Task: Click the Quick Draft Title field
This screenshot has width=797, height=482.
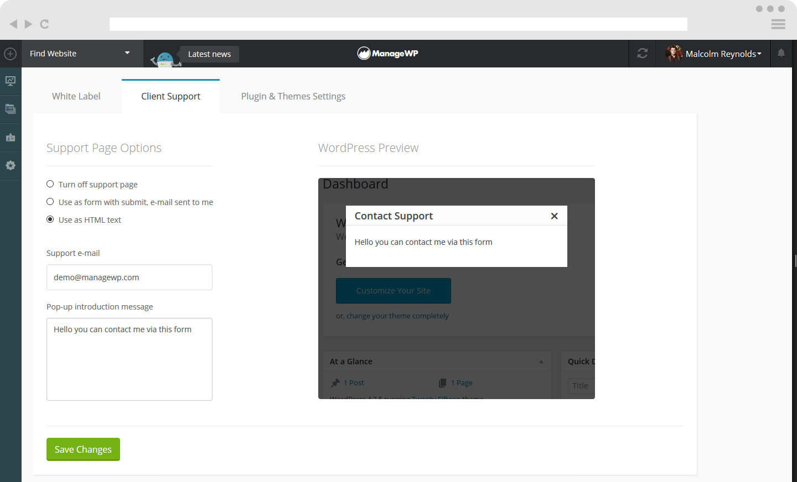Action: (x=581, y=386)
